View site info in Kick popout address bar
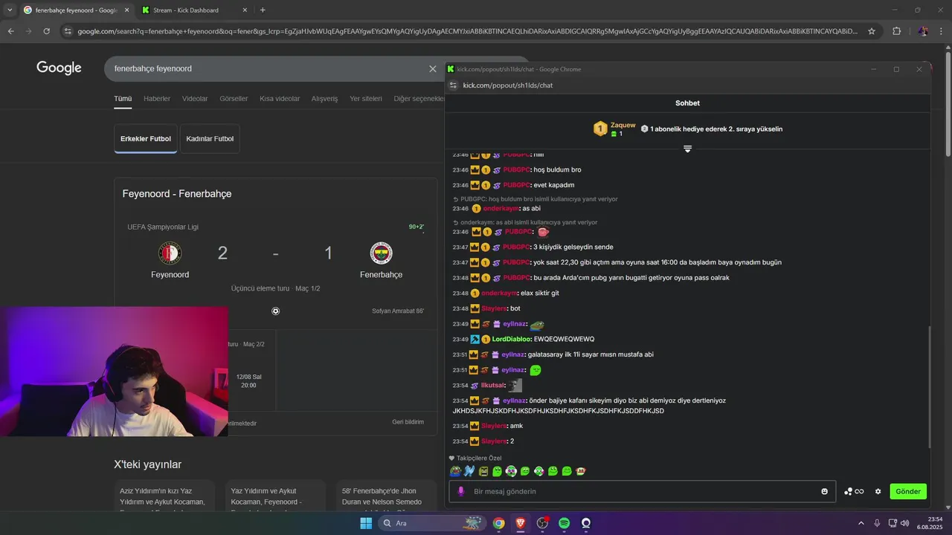952x535 pixels. pyautogui.click(x=454, y=85)
